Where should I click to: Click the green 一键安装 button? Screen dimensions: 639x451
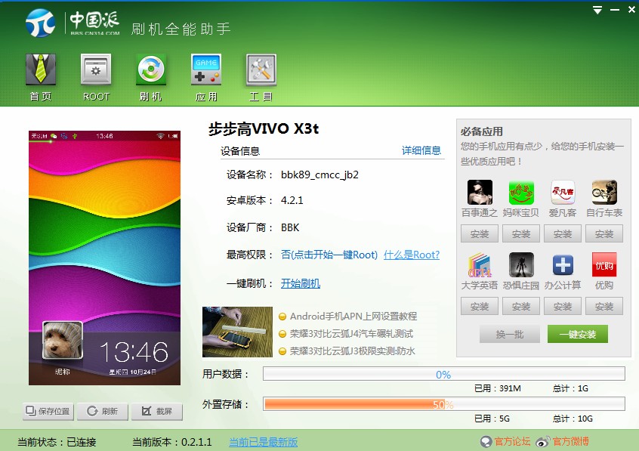pos(578,335)
